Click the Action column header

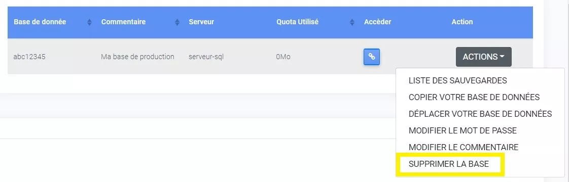(462, 22)
